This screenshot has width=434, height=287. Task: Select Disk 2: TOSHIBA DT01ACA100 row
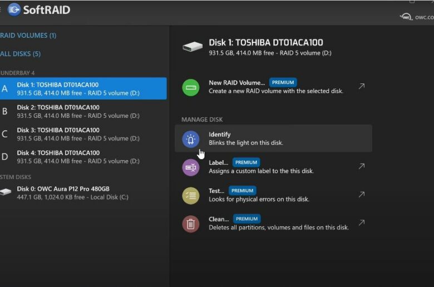tap(83, 111)
